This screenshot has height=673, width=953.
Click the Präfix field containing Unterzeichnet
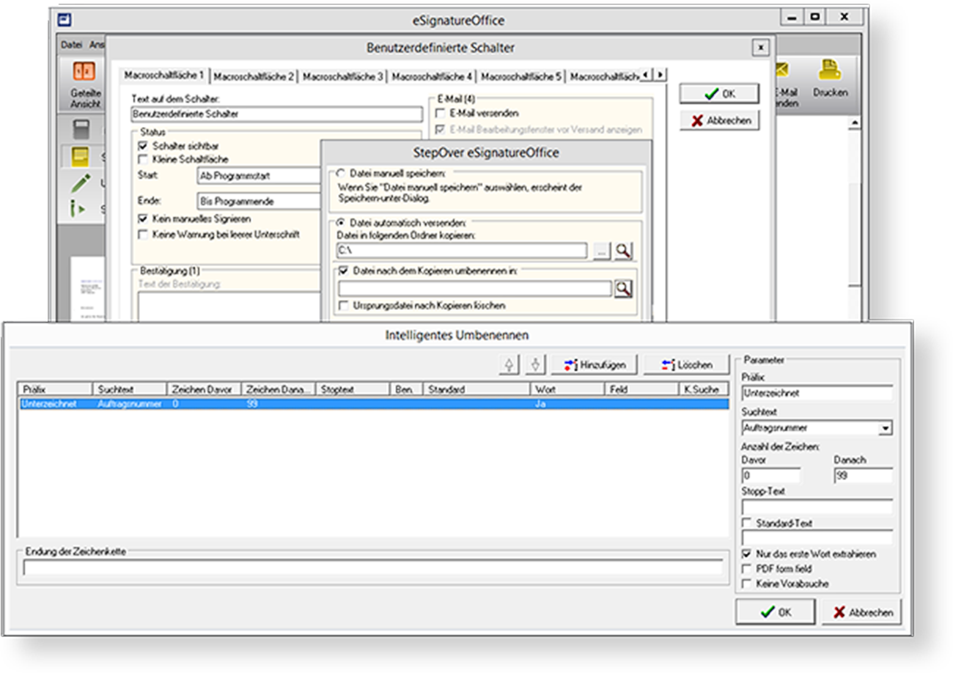coord(817,393)
